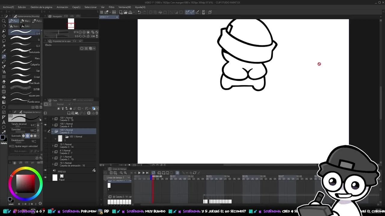The height and width of the screenshot is (216, 385).
Task: Click the Undo arrow in command bar
Action: point(139,12)
